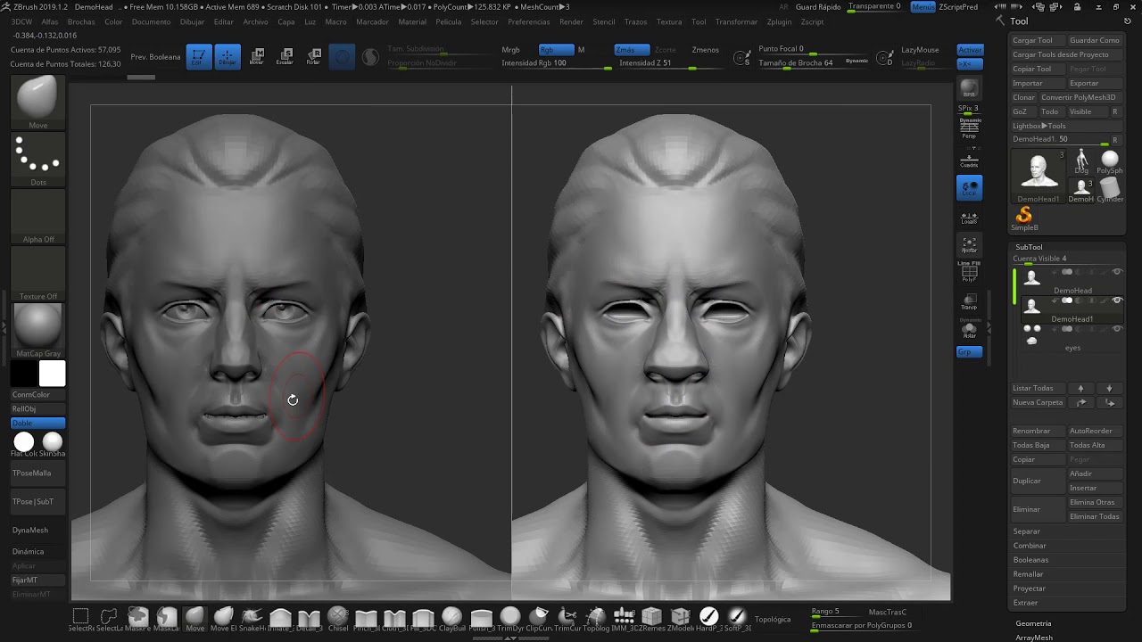This screenshot has height=642, width=1142.
Task: Select the black color swatch
Action: click(24, 374)
